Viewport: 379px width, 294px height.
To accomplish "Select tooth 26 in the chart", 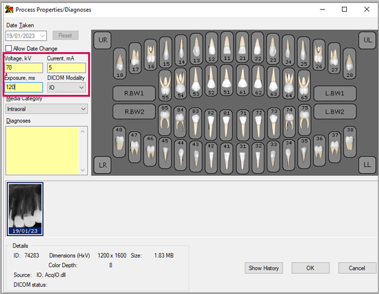I will (x=319, y=55).
